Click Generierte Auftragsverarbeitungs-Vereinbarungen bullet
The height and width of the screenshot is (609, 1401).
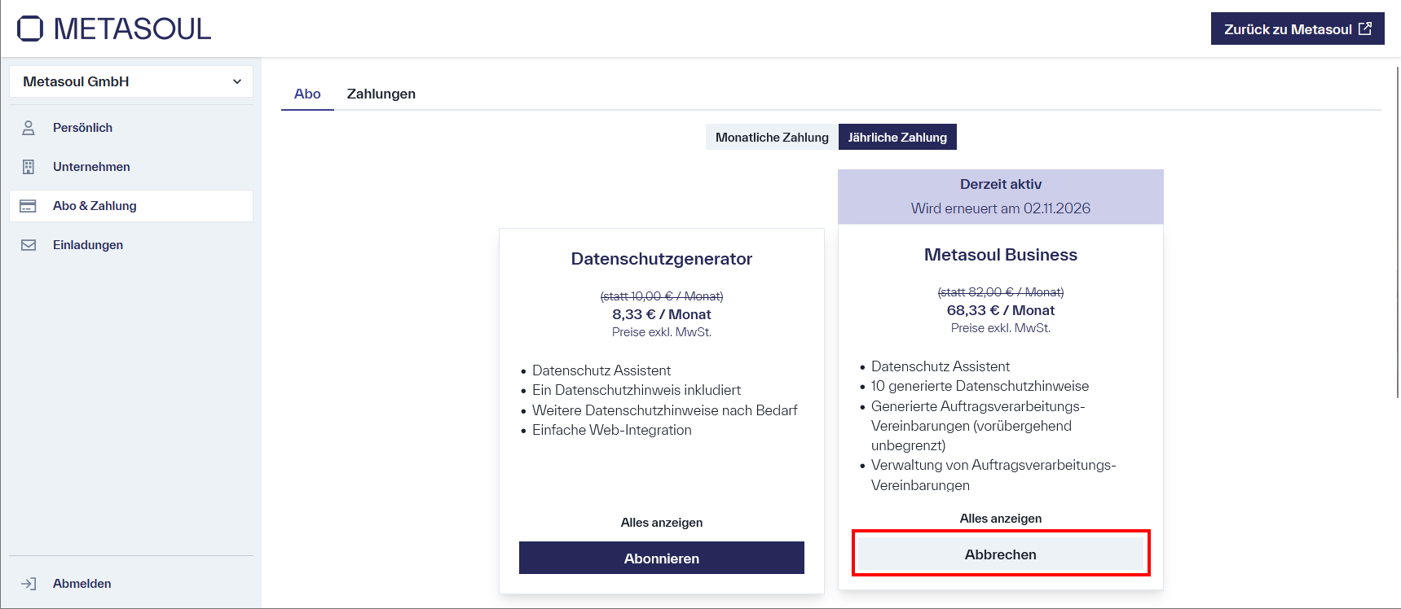(978, 426)
